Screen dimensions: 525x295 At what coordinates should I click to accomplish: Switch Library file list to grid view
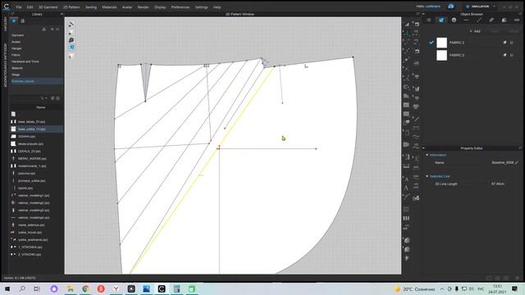coord(57,98)
